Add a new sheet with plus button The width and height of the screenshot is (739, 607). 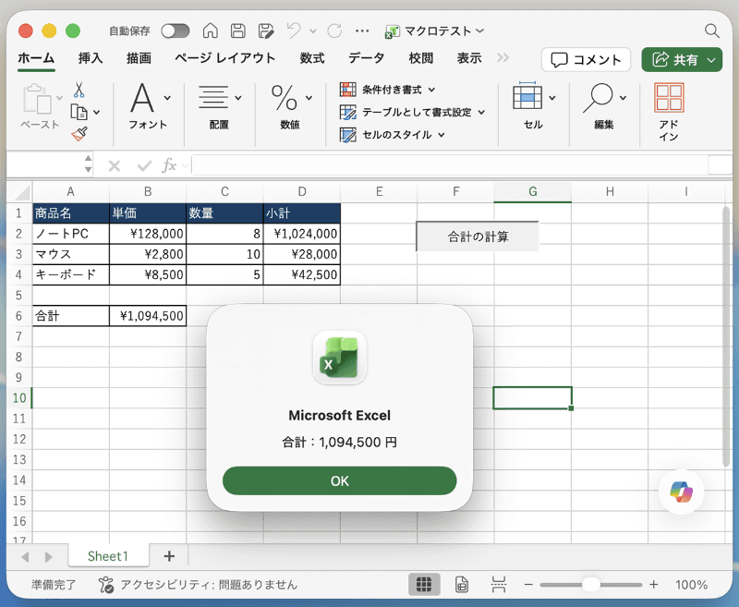point(169,556)
